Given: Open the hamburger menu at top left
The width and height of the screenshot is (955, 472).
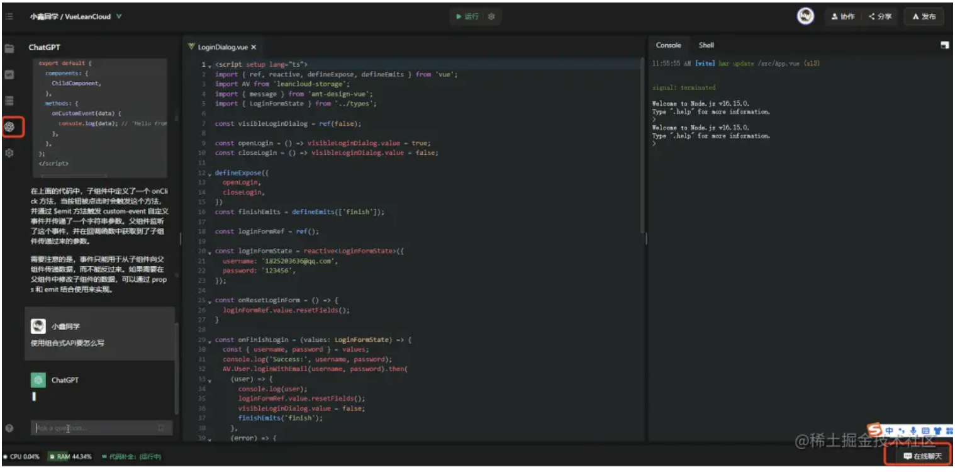Looking at the screenshot, I should (x=9, y=16).
